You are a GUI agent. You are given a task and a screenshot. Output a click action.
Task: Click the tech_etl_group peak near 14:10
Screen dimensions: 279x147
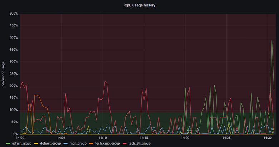click(x=105, y=81)
